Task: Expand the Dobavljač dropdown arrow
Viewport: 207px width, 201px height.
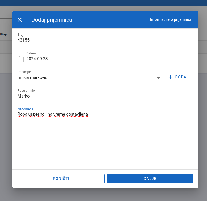Action: (x=158, y=78)
